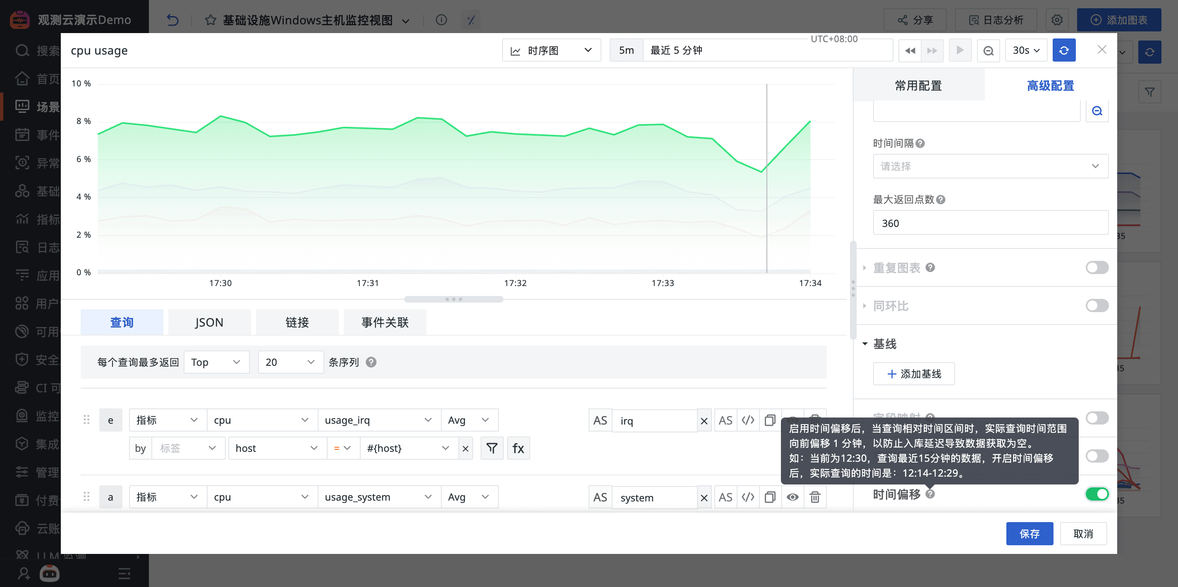1178x587 pixels.
Task: Collapse the 基线 section
Action: click(865, 344)
